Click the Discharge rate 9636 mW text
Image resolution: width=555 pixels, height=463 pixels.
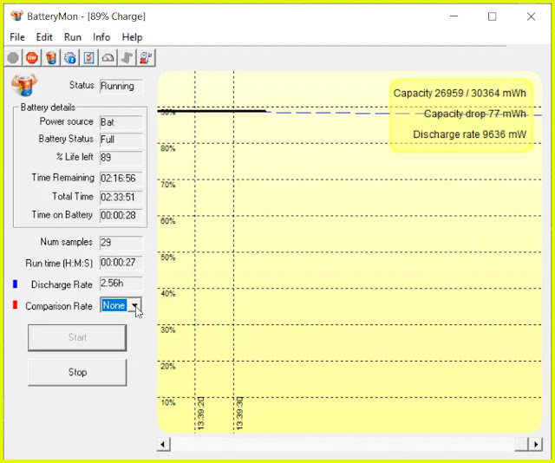[x=469, y=134]
